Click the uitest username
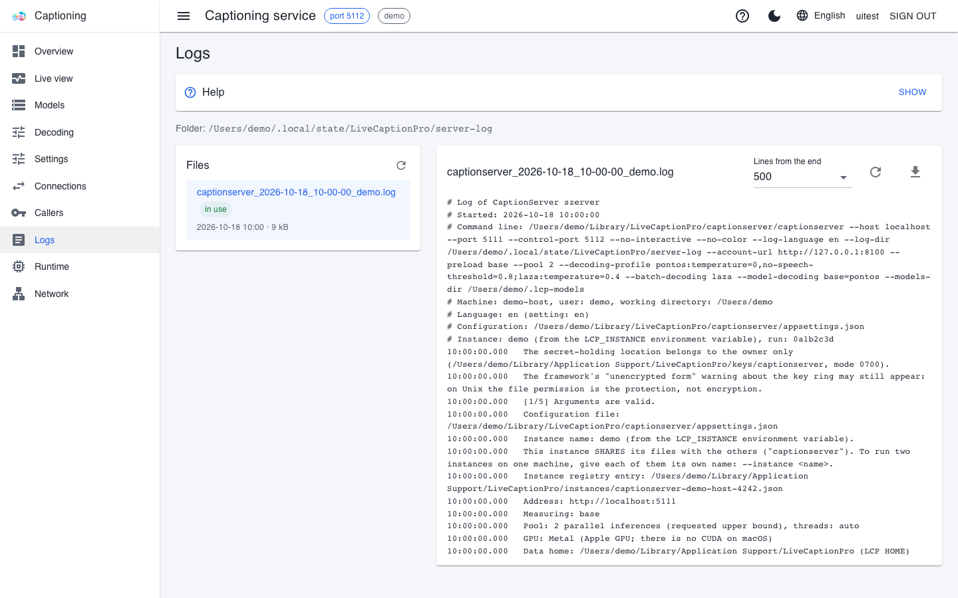The image size is (958, 598). [867, 16]
